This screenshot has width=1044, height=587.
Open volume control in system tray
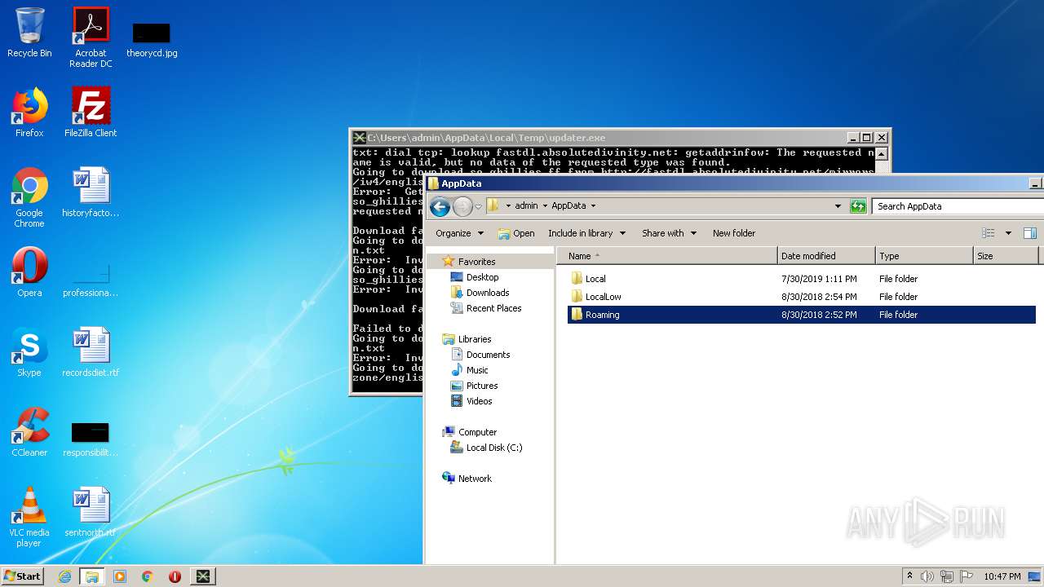pyautogui.click(x=927, y=576)
